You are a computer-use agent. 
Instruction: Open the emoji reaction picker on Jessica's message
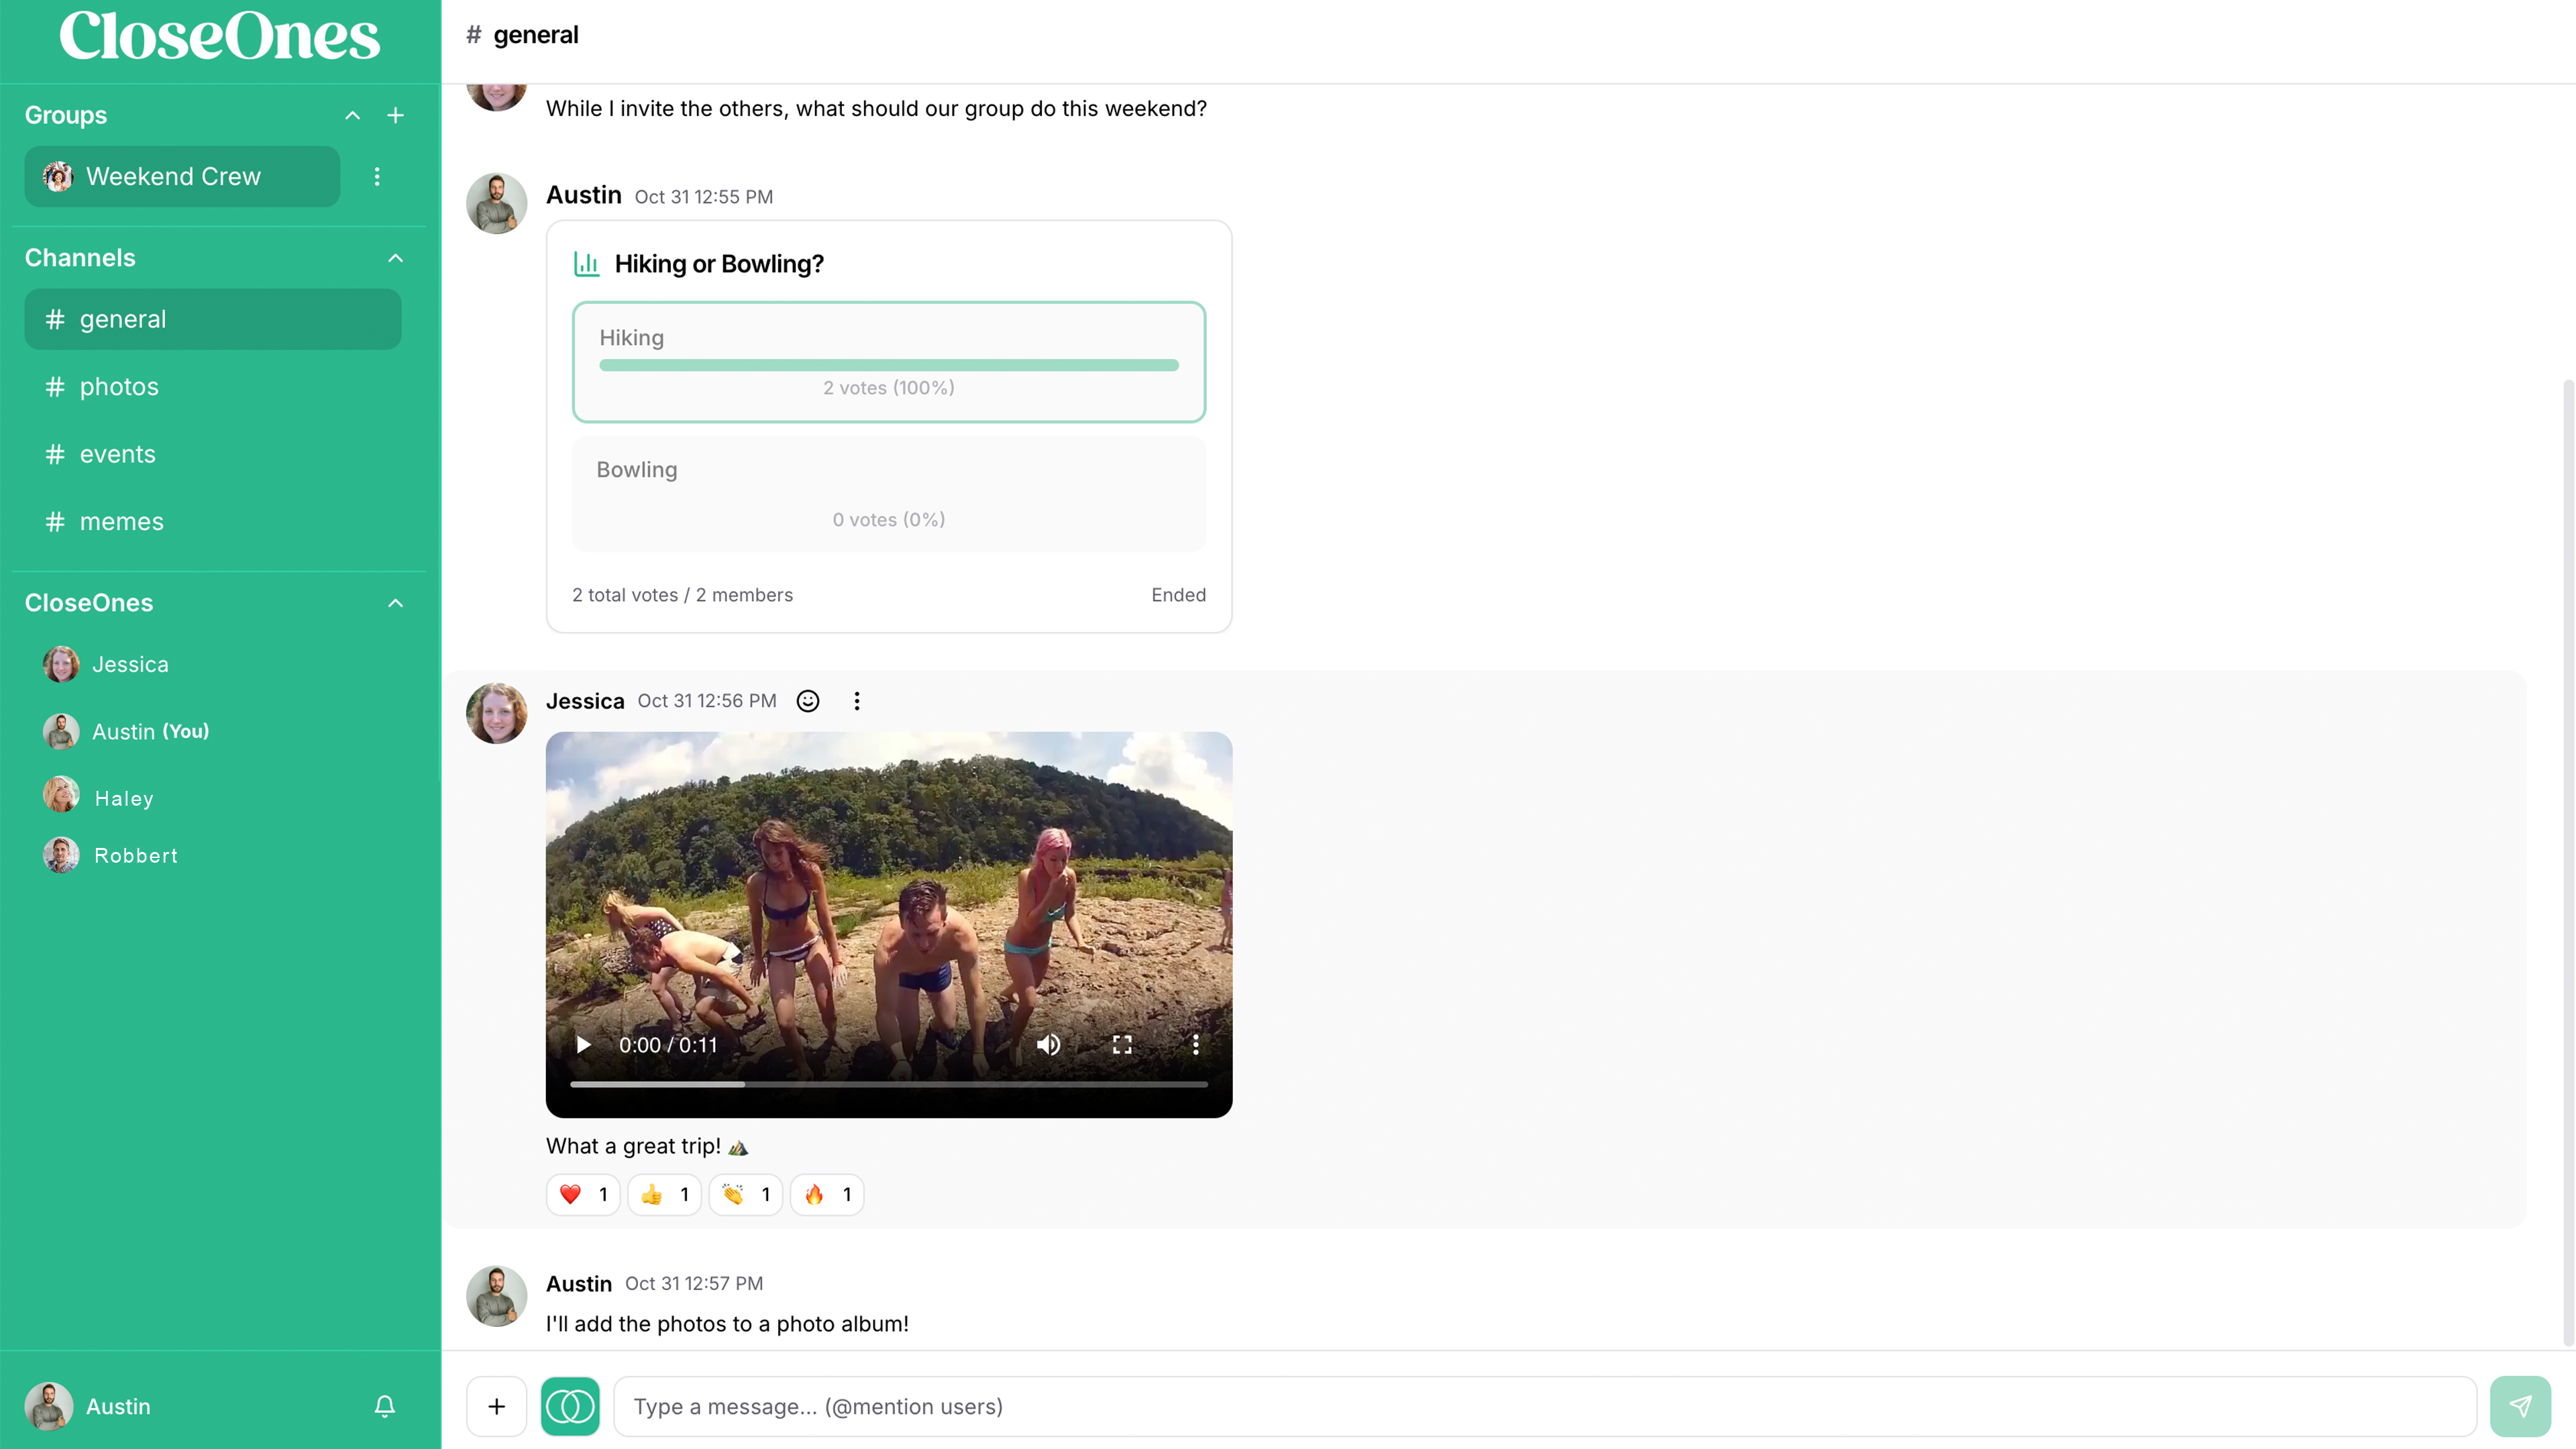pyautogui.click(x=807, y=700)
